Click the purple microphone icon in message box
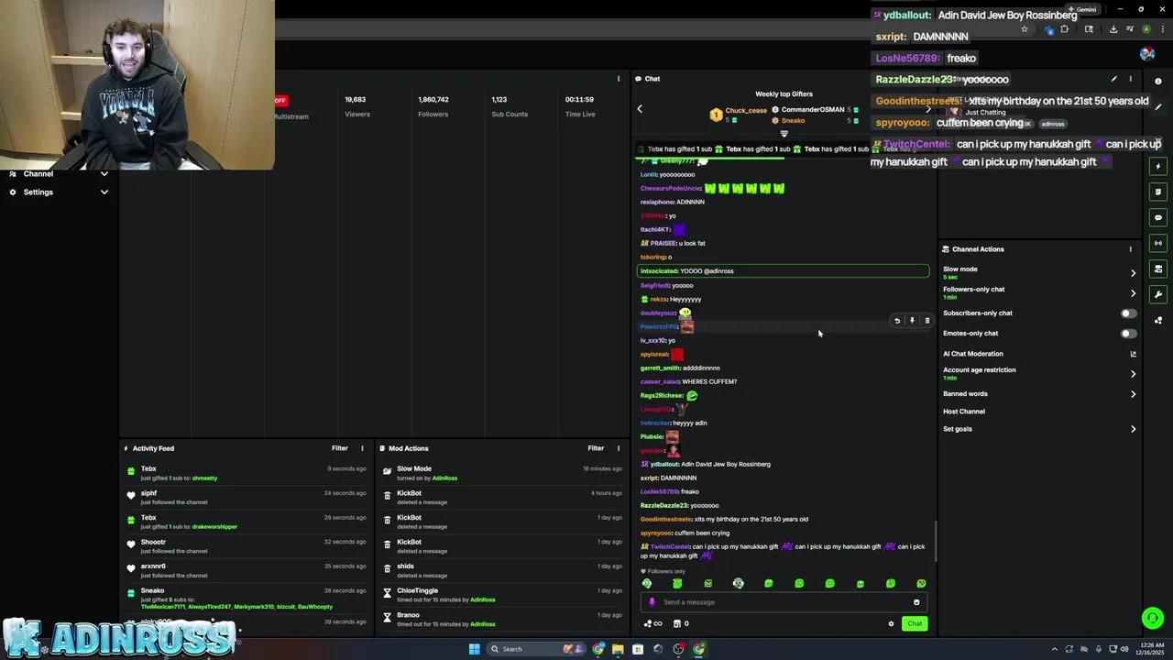 point(652,602)
